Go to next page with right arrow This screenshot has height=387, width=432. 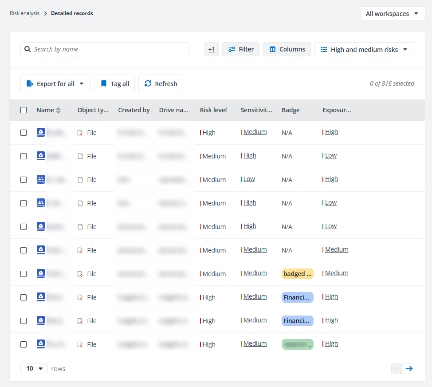click(409, 368)
